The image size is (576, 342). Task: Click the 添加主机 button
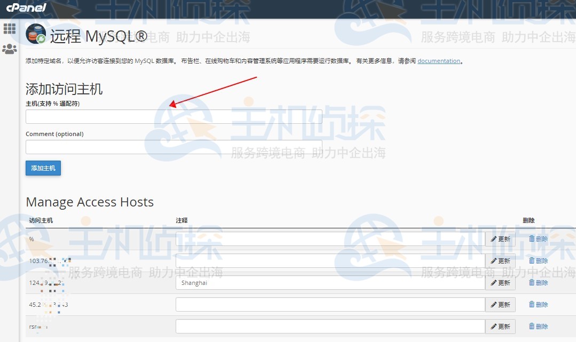[43, 168]
